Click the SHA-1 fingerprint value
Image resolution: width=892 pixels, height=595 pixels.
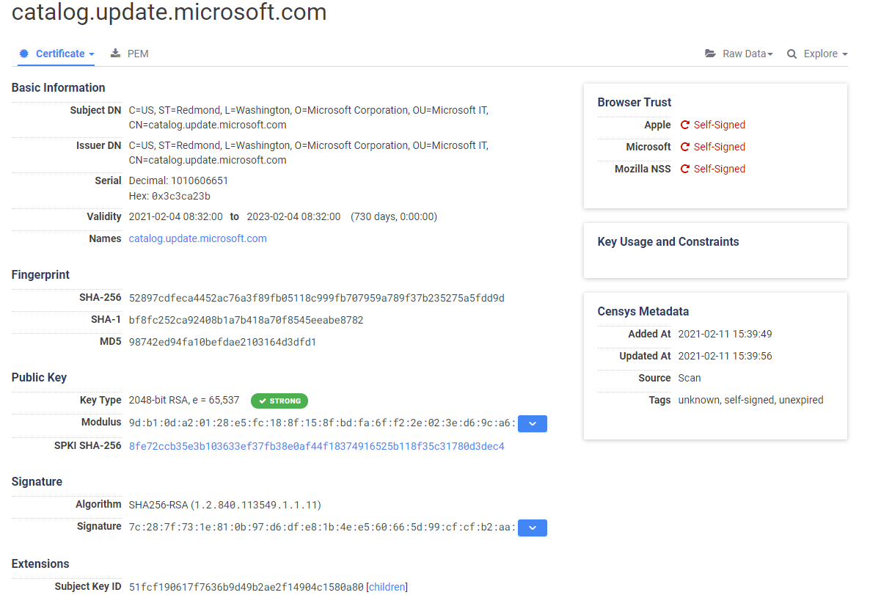[246, 320]
